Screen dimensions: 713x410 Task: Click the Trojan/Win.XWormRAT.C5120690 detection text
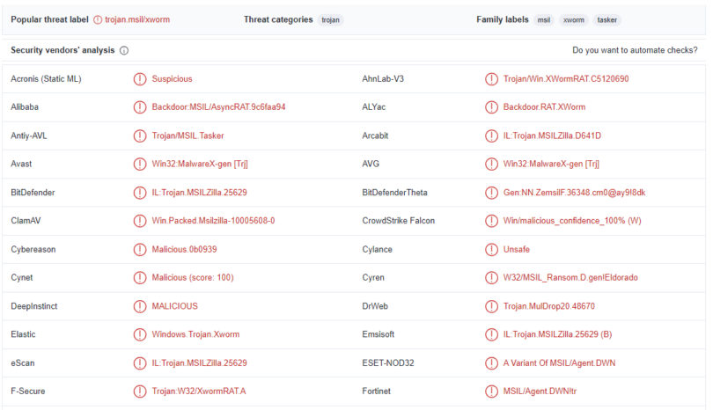pos(566,79)
